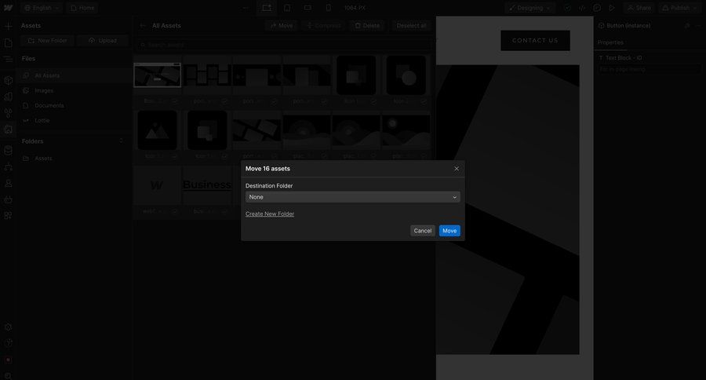
Task: Toggle checkbox under the W logo asset
Action: [174, 211]
